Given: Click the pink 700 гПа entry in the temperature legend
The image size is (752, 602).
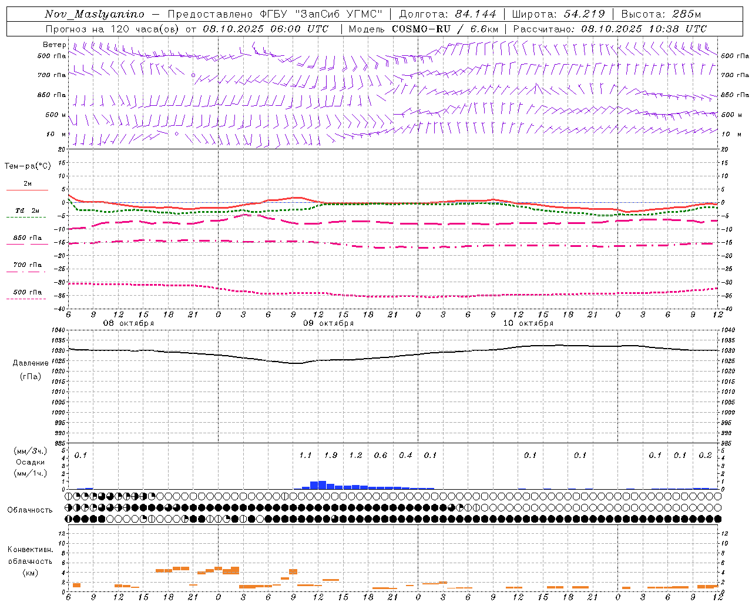Looking at the screenshot, I should pos(28,265).
